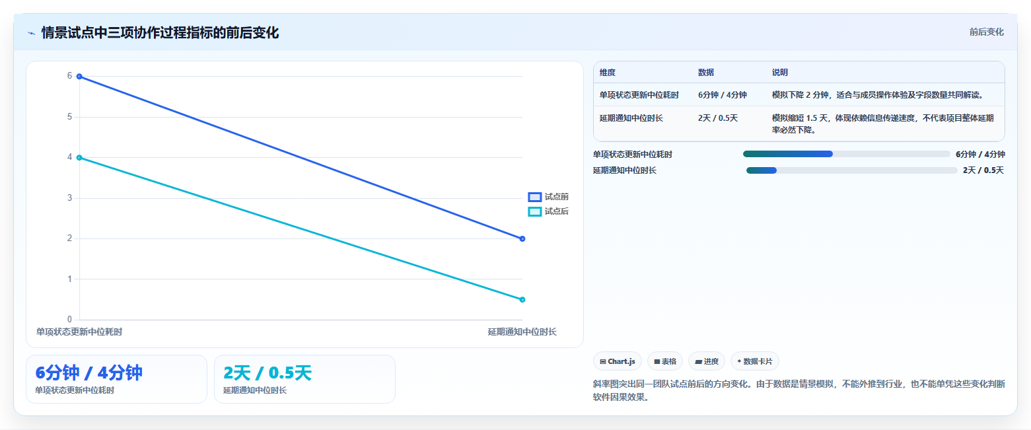Click the 试点前 data point at value 6
The image size is (1031, 430).
[79, 77]
